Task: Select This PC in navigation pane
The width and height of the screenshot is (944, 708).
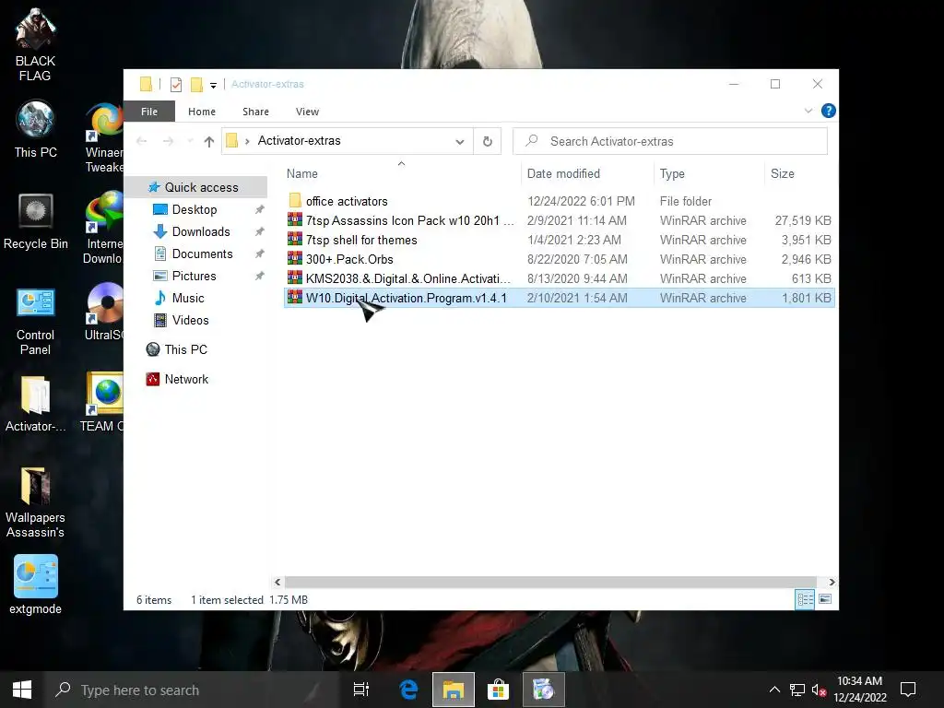Action: coord(185,349)
